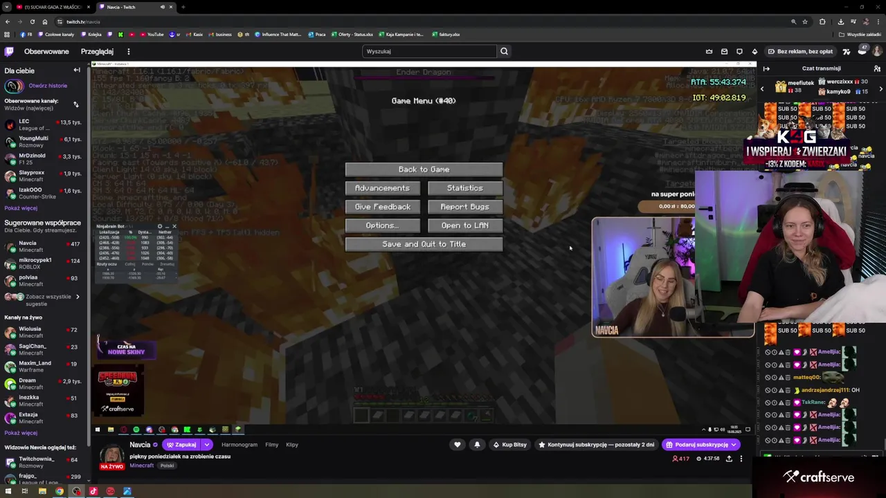Click the Twitch home logo
The image size is (886, 498).
[9, 51]
